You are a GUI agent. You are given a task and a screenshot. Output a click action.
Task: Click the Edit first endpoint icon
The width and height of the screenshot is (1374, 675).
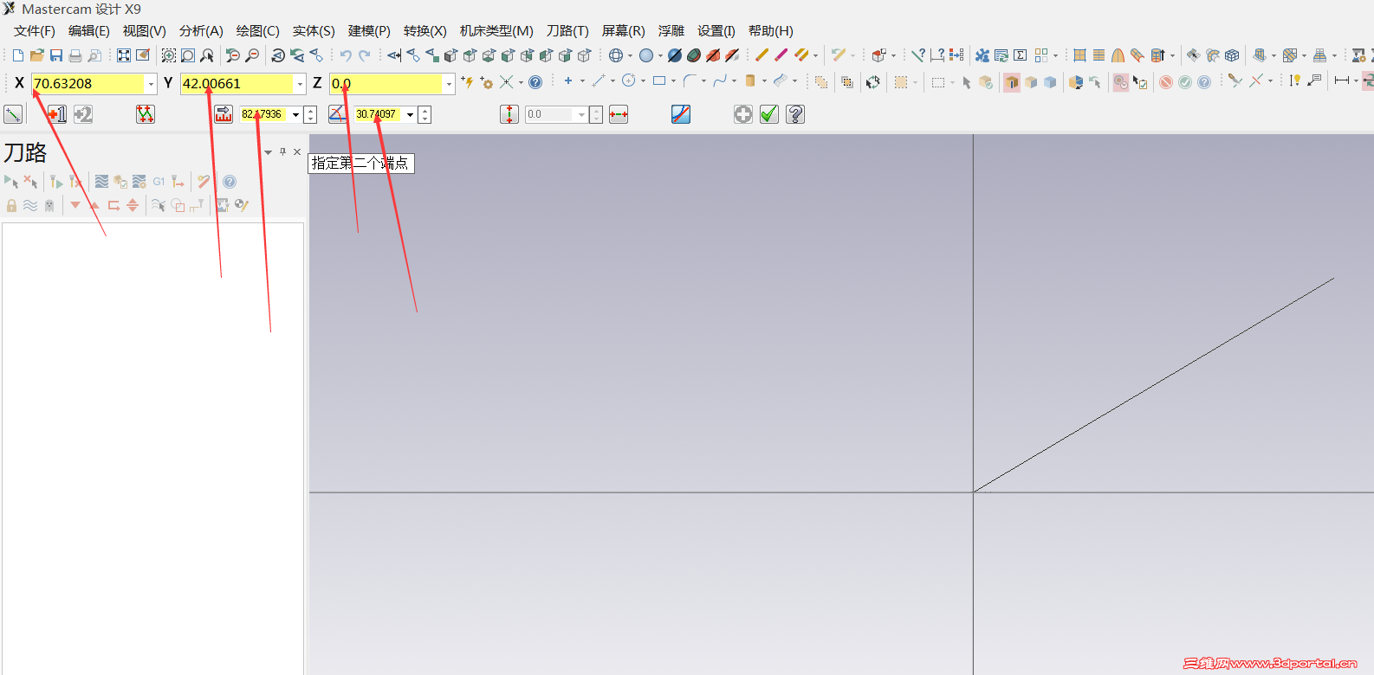(57, 114)
